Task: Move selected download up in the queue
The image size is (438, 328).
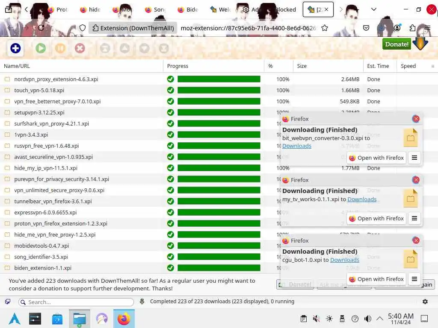Action: click(124, 48)
